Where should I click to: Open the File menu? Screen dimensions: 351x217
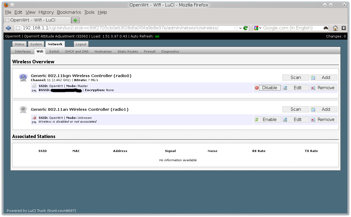[x=8, y=12]
